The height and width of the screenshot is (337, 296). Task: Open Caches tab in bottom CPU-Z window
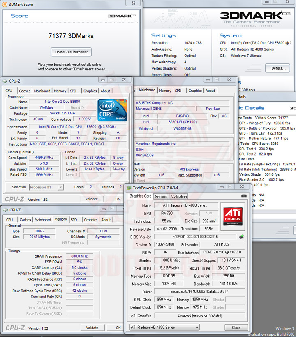point(25,220)
